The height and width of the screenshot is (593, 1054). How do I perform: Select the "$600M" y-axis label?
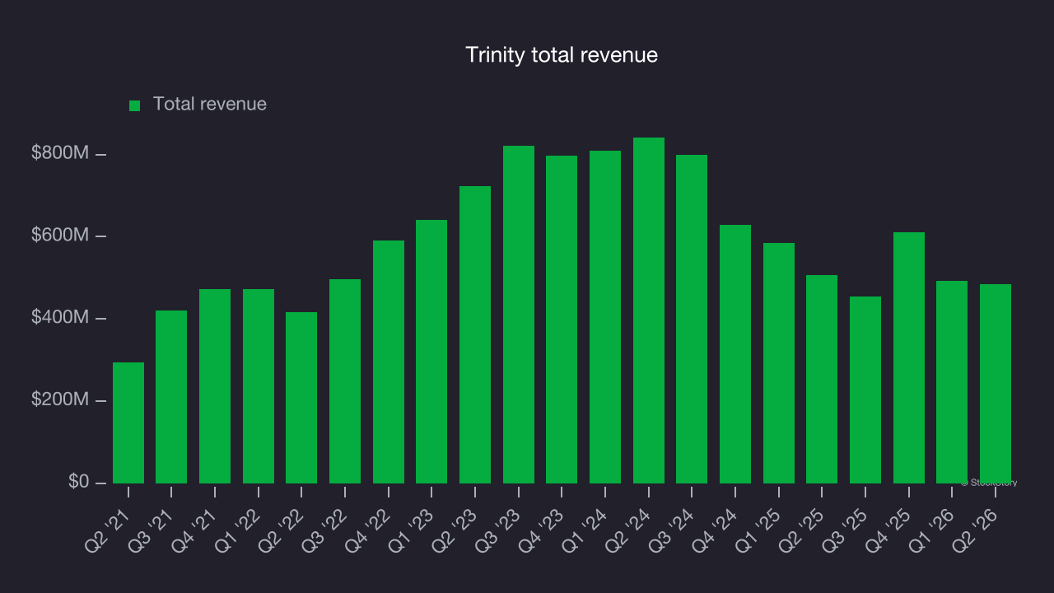pos(58,235)
